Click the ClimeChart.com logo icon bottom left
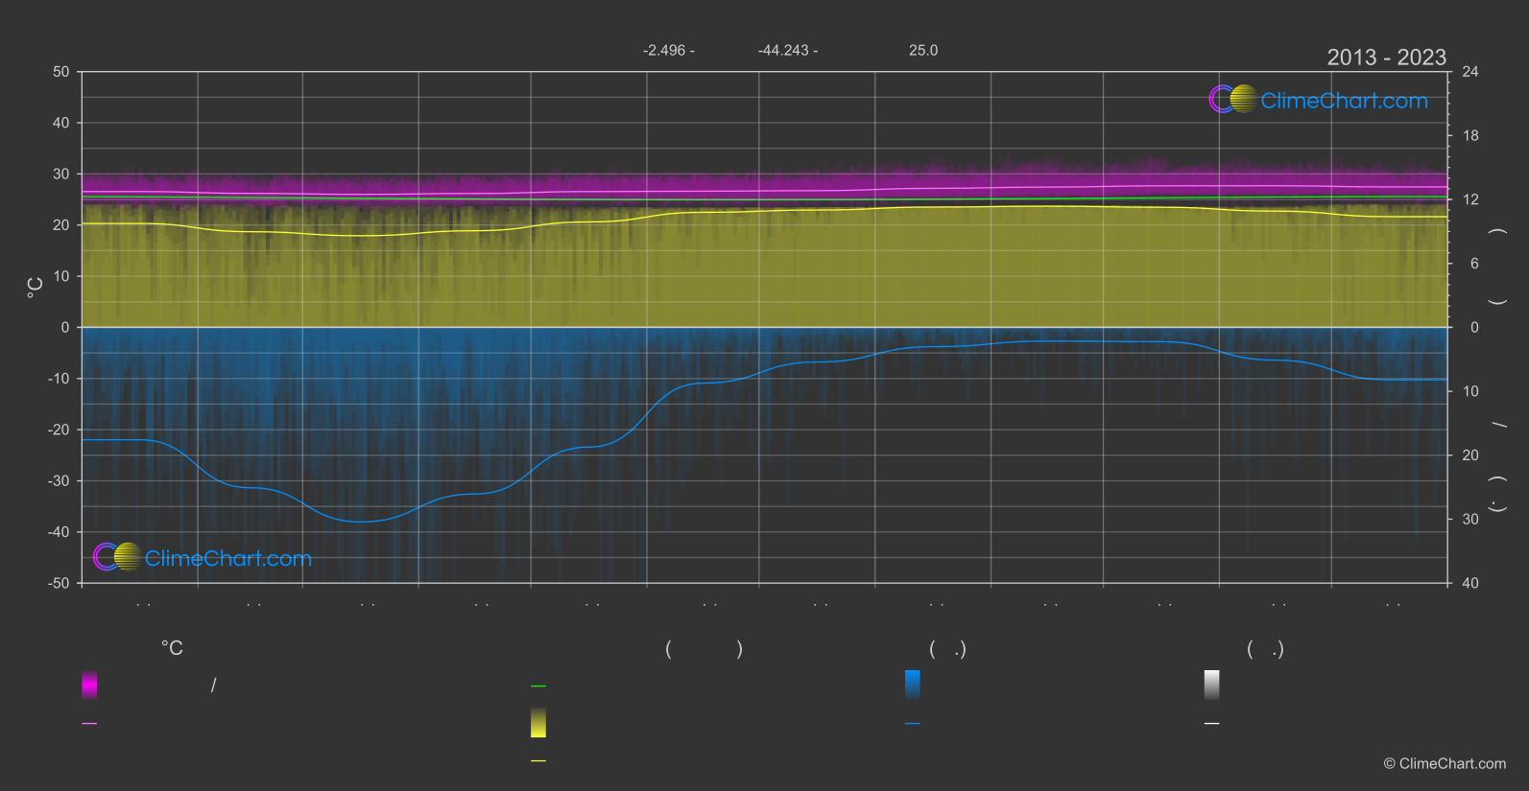This screenshot has height=791, width=1529. coord(117,557)
